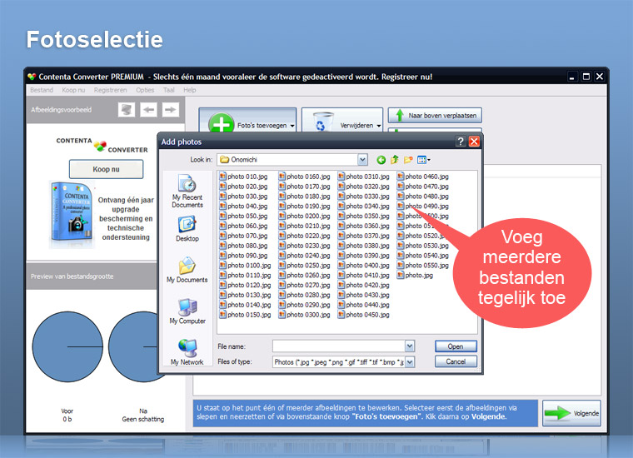
Task: Open My Documents location
Action: pos(187,269)
